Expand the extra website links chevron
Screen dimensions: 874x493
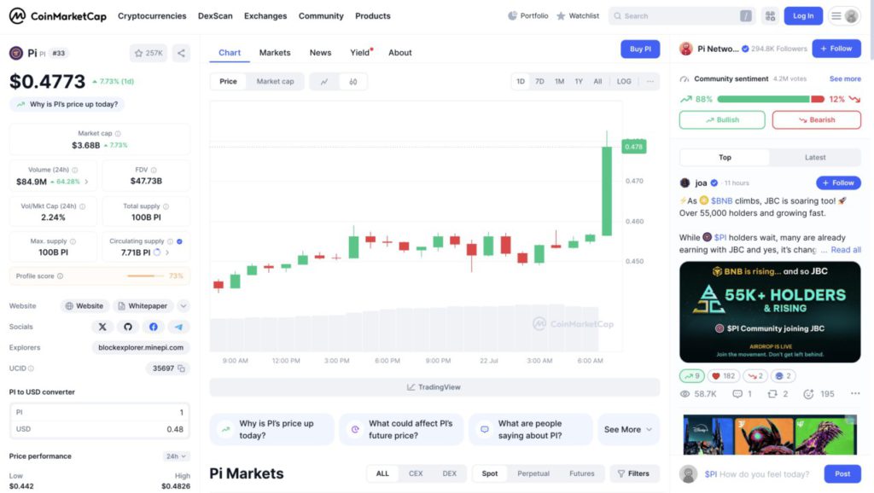tap(183, 305)
